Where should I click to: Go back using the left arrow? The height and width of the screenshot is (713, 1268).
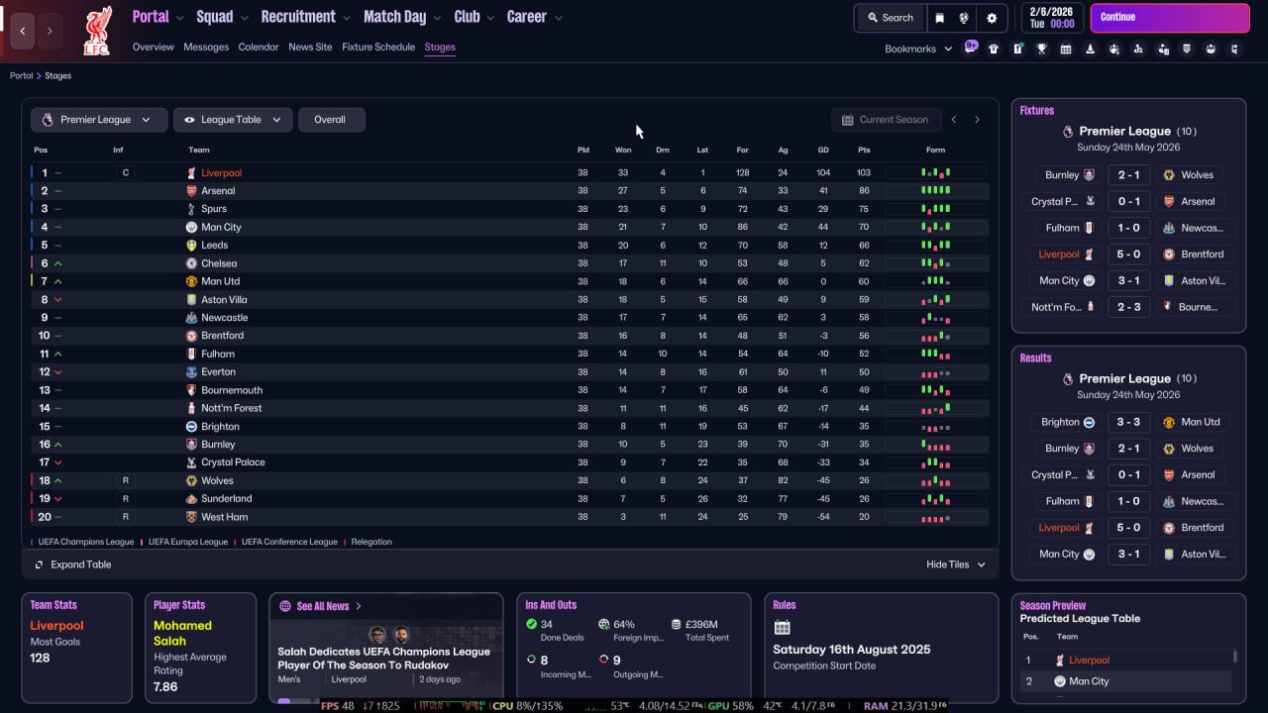(x=23, y=31)
